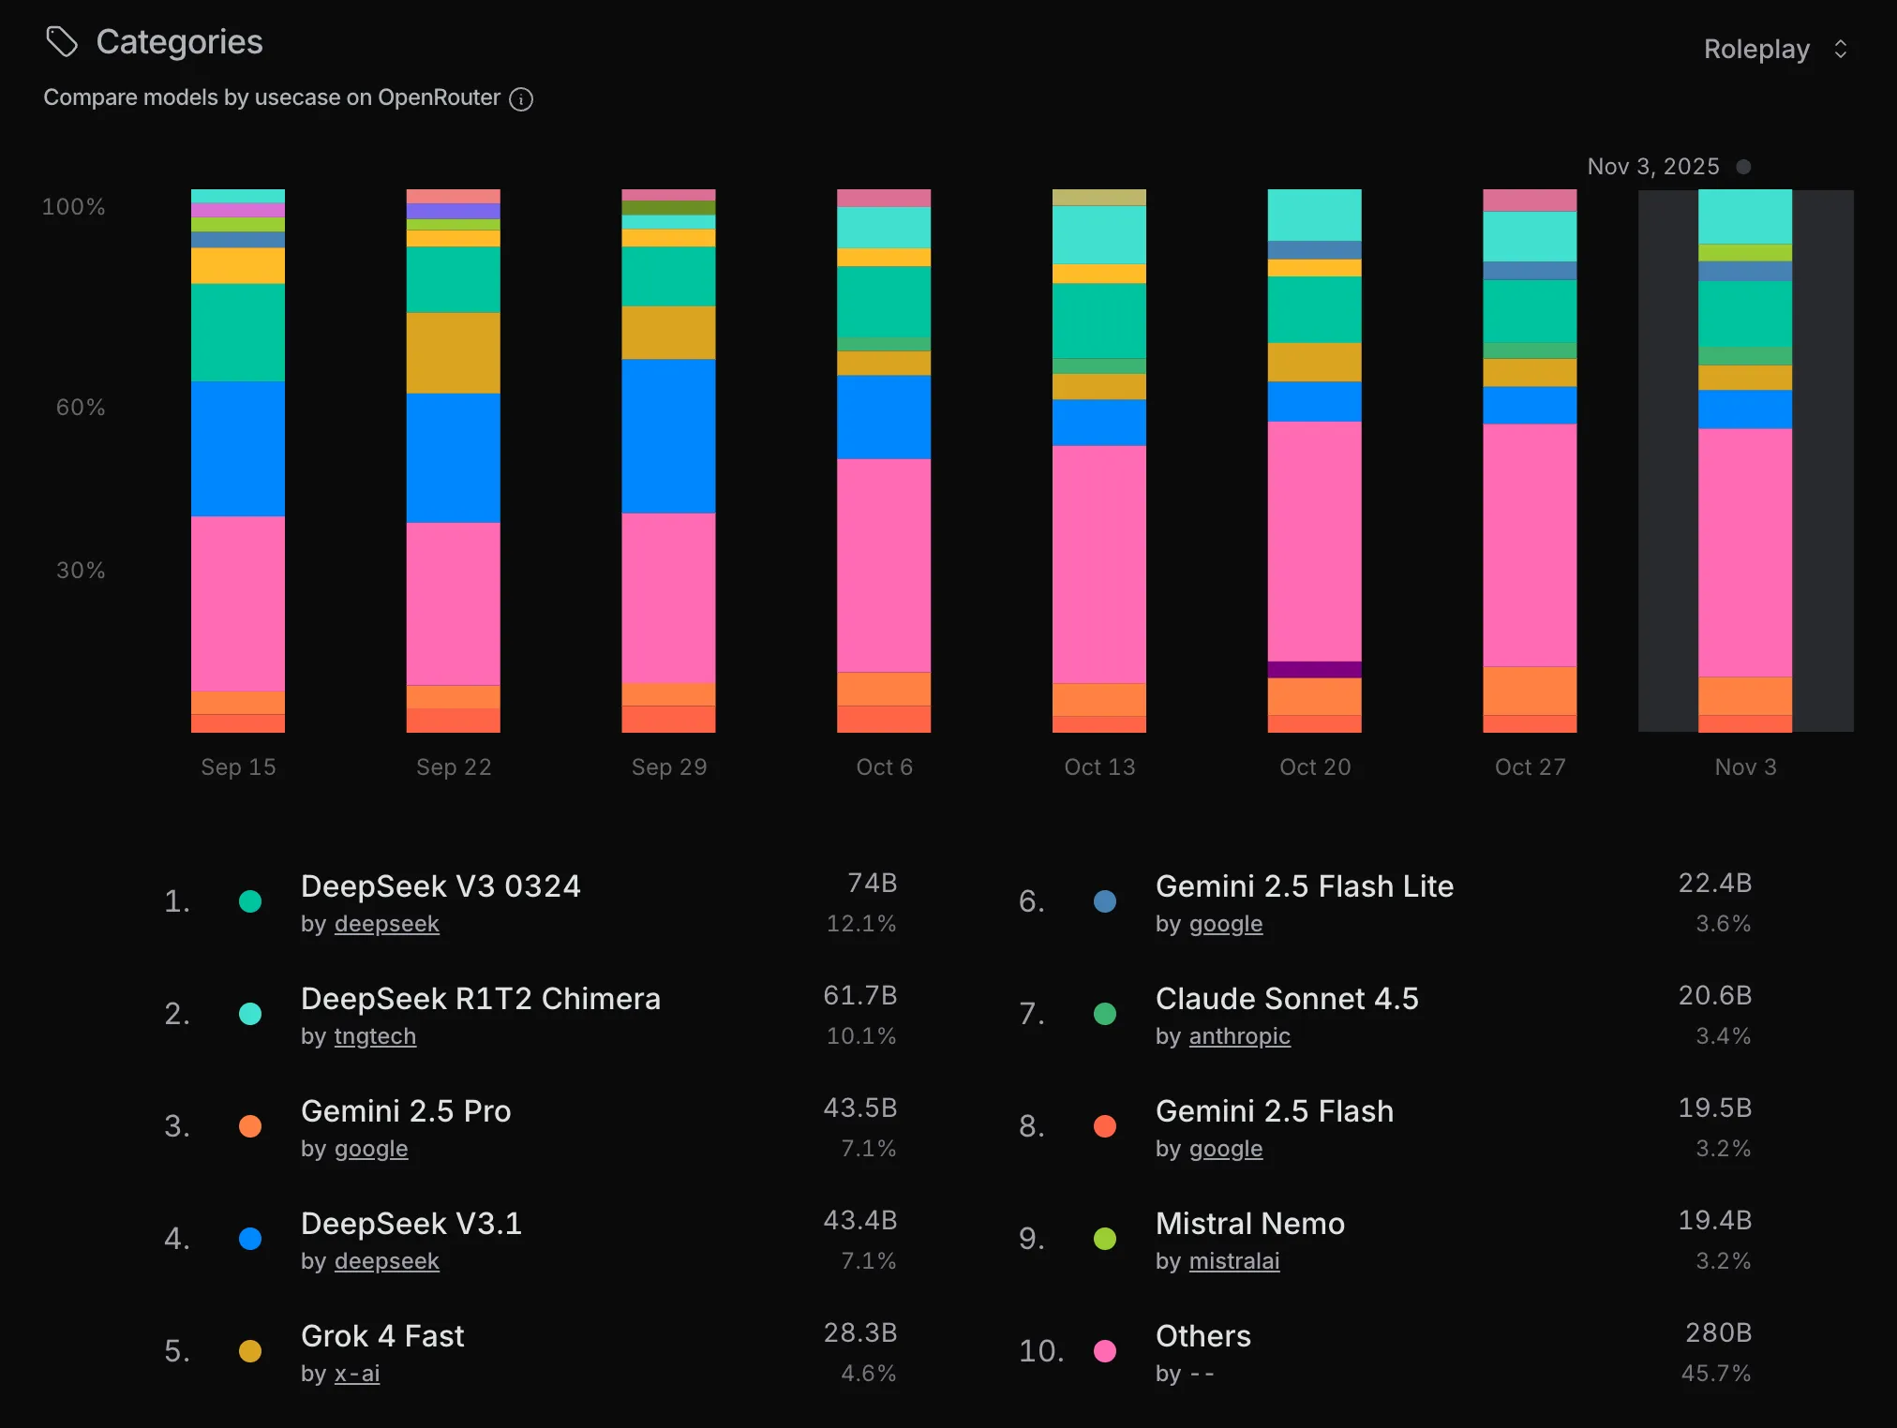Open the x-ai provider link
1897x1428 pixels.
tap(357, 1374)
